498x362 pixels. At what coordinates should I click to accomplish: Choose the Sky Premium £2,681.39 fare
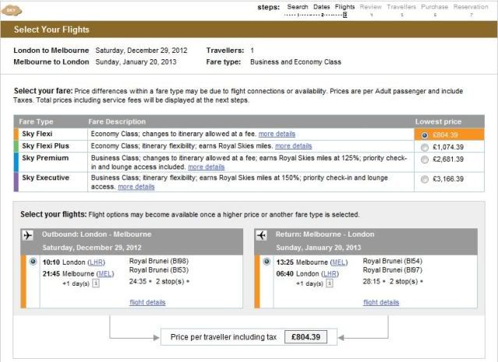(424, 159)
